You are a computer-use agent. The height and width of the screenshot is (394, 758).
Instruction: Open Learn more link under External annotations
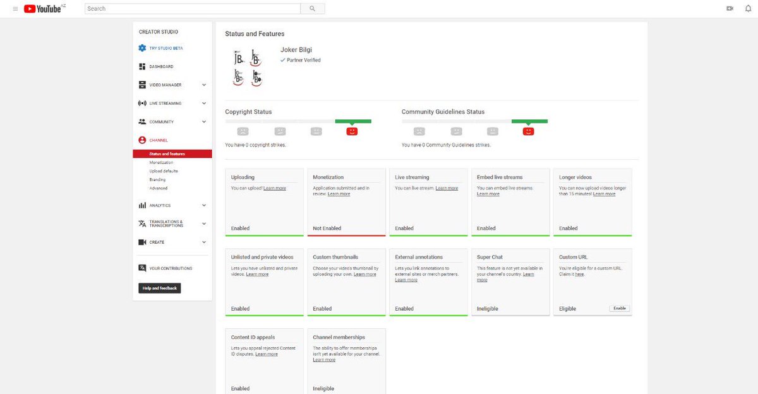[x=406, y=280]
